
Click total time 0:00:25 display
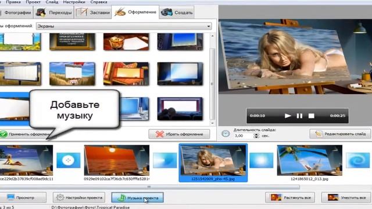click(x=337, y=116)
